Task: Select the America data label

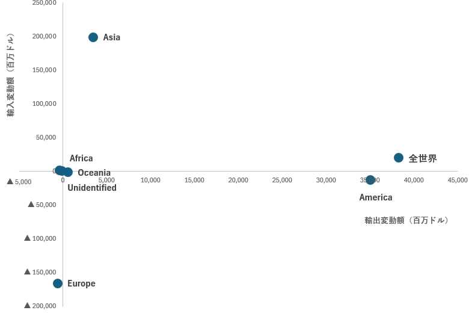Action: point(376,197)
